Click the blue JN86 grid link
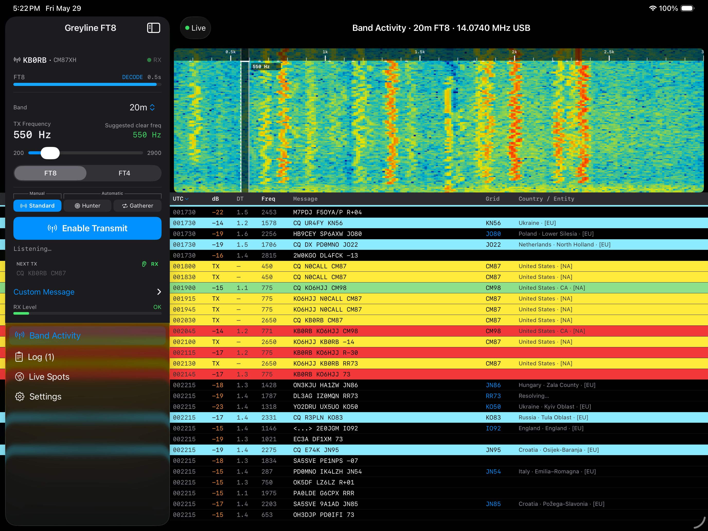The height and width of the screenshot is (531, 708). click(x=493, y=385)
